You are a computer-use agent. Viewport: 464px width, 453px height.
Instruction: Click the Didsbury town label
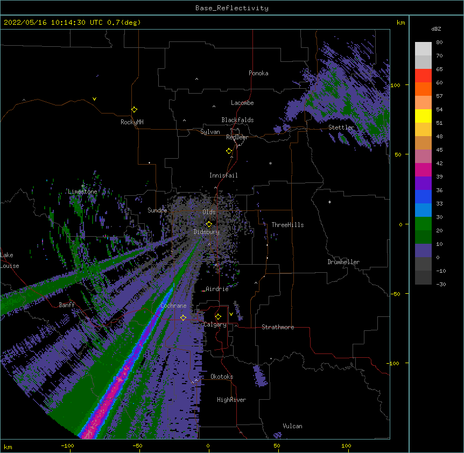[x=207, y=232]
